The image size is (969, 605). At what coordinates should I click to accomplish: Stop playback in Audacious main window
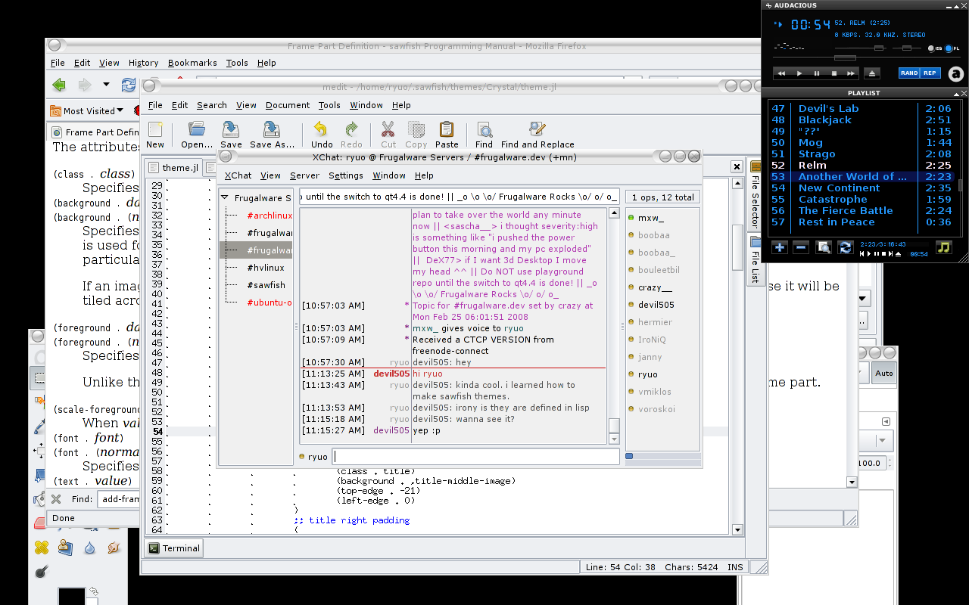(834, 73)
